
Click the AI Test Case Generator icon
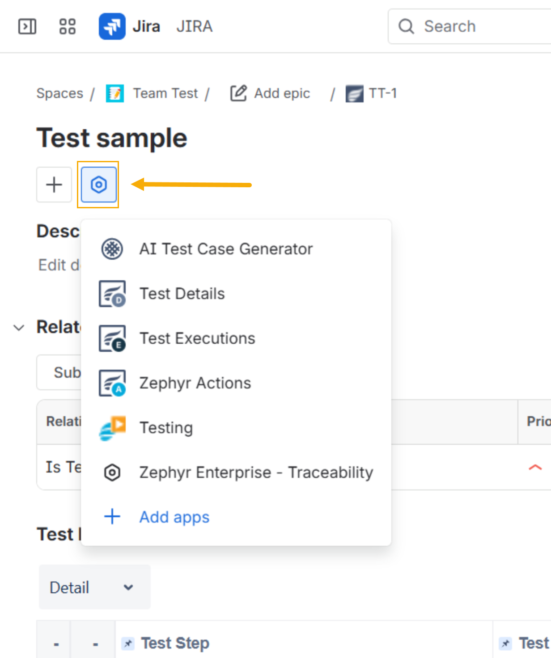pyautogui.click(x=112, y=249)
